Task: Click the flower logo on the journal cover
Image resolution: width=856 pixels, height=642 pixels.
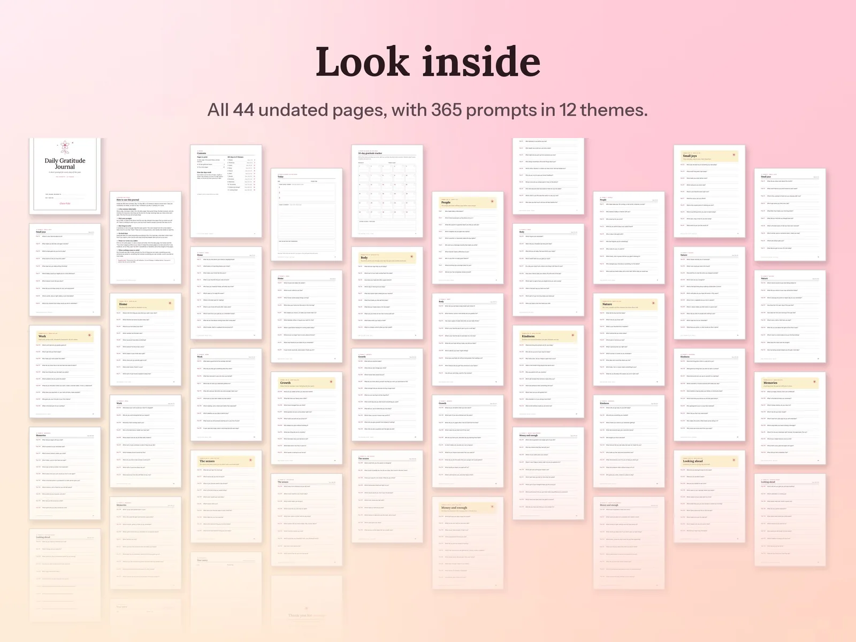Action: click(x=65, y=147)
